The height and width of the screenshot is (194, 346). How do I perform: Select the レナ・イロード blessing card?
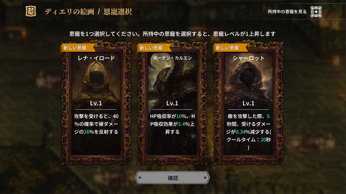pos(96,103)
